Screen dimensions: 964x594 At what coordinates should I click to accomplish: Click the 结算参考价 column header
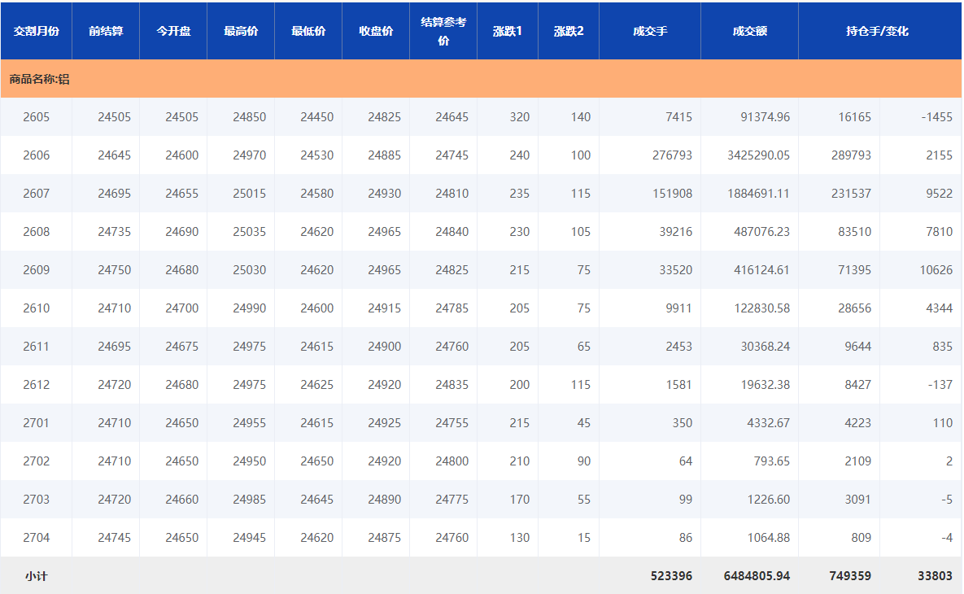click(x=443, y=31)
